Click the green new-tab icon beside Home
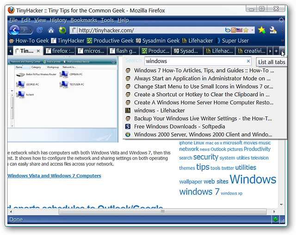This screenshot has height=235, width=296. click(62, 30)
